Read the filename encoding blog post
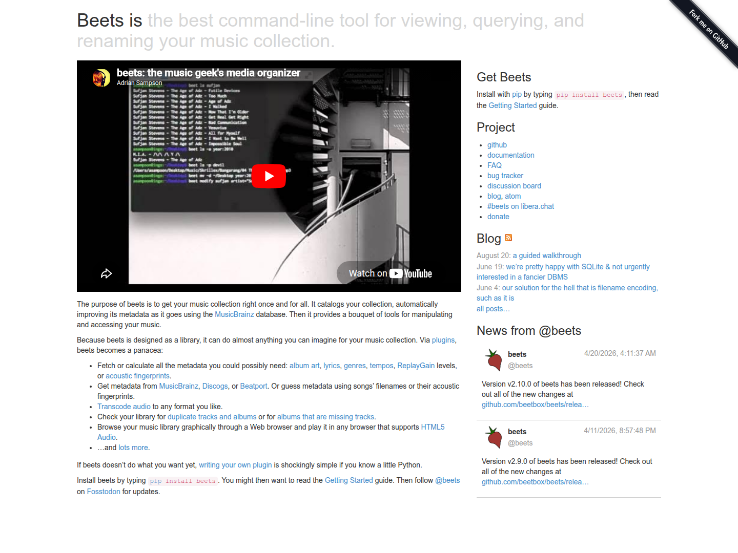This screenshot has height=553, width=738. 567,293
